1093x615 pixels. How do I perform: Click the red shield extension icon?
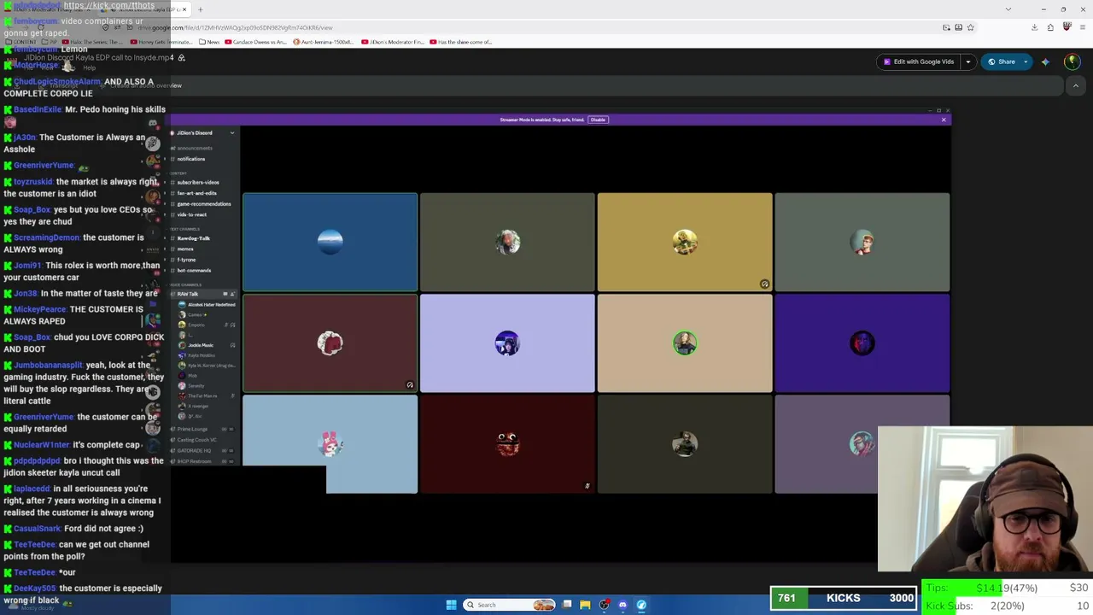coord(1067,27)
